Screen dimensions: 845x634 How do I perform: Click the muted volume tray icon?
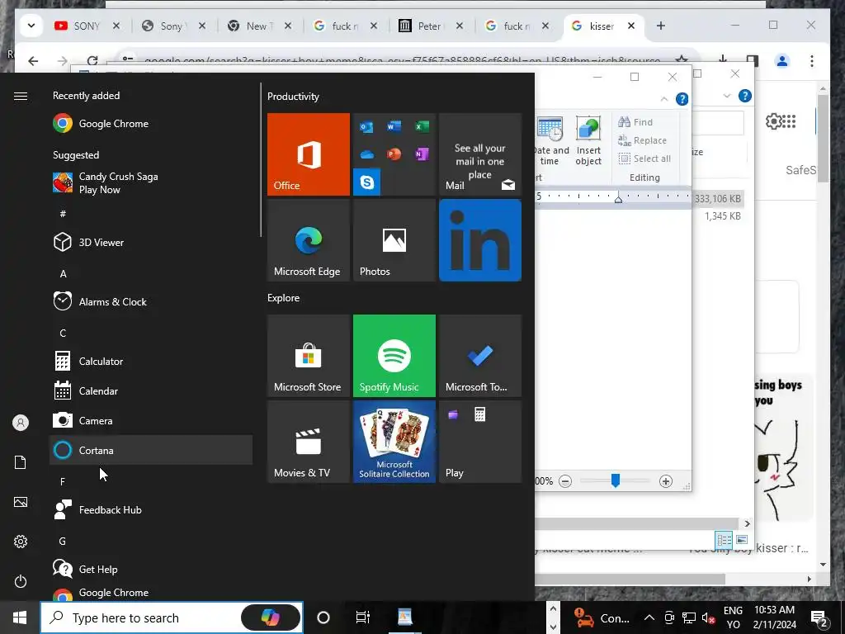pos(709,617)
